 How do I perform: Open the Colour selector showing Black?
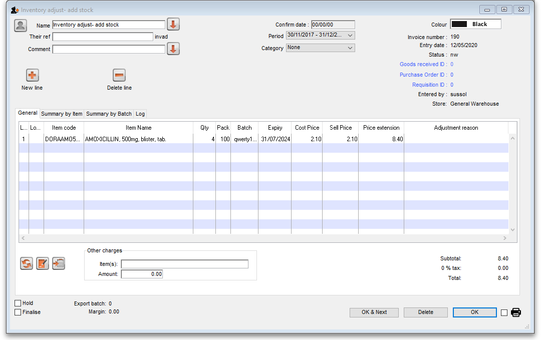475,24
